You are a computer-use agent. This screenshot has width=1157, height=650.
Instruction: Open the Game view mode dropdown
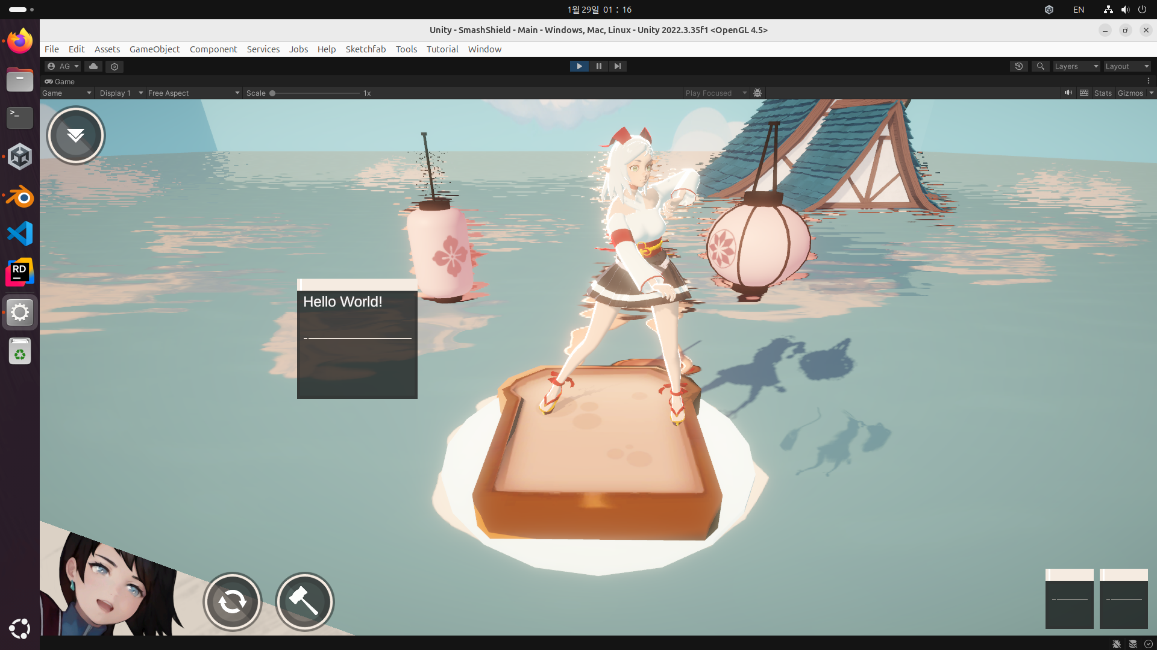(x=67, y=93)
